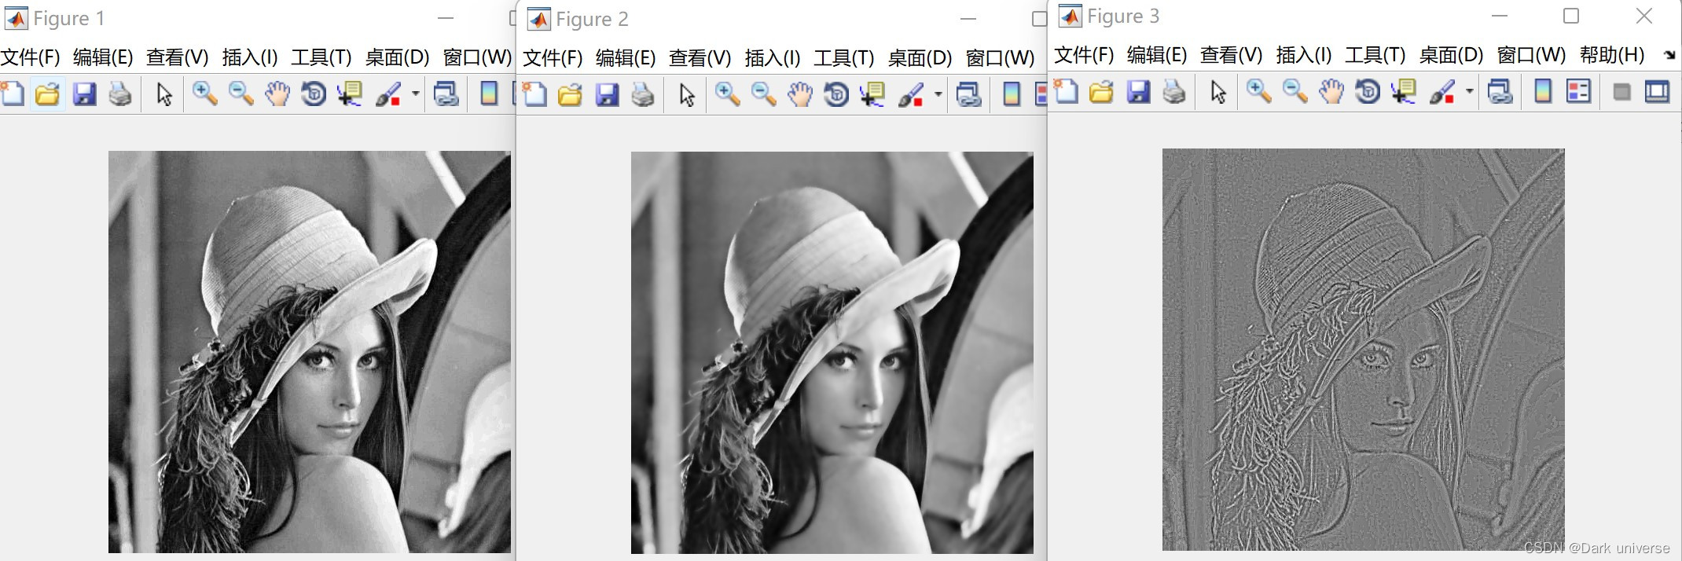Image resolution: width=1682 pixels, height=561 pixels.
Task: Close the Figure 3 window
Action: (1643, 16)
